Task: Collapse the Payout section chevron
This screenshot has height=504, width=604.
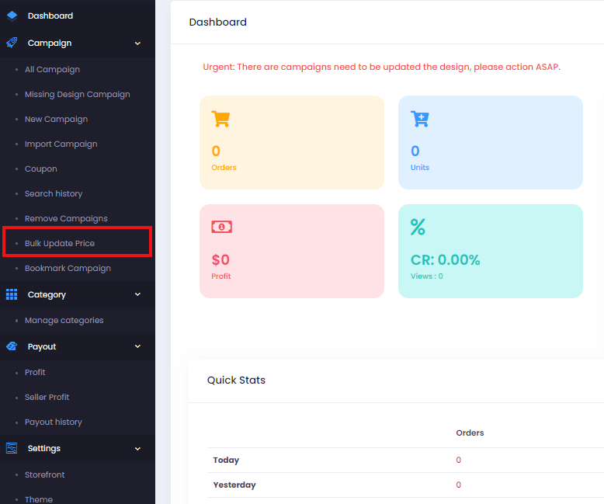Action: tap(137, 346)
